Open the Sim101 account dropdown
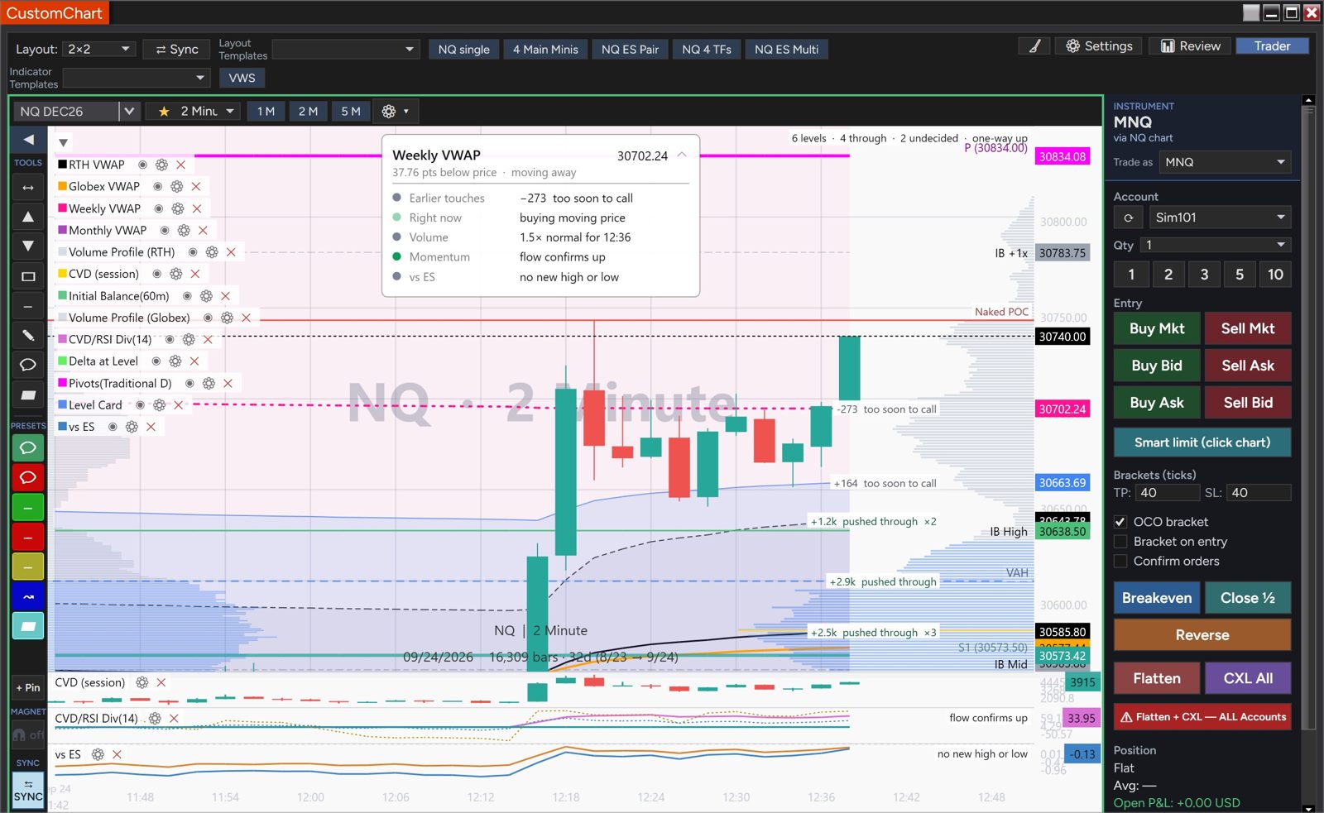 pyautogui.click(x=1221, y=218)
